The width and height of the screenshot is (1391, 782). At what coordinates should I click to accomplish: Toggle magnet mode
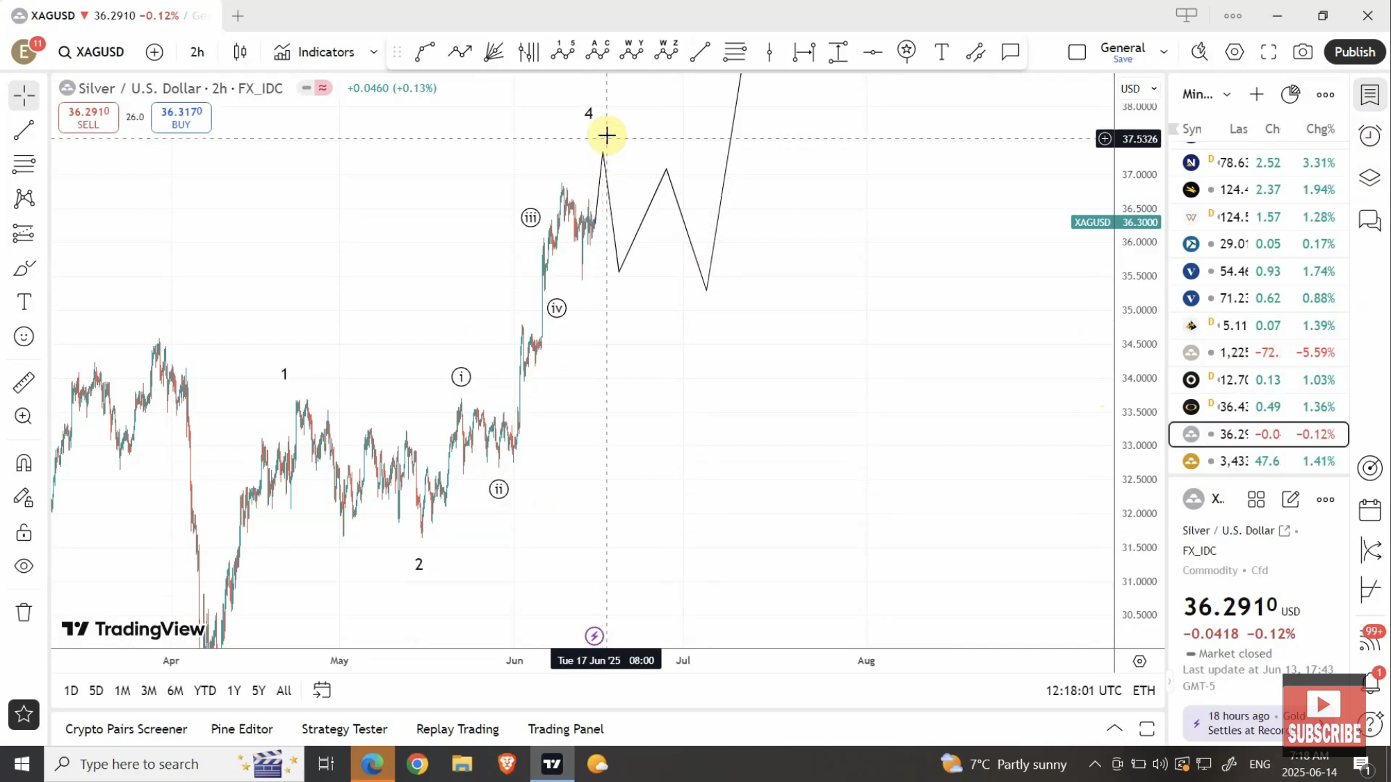24,463
